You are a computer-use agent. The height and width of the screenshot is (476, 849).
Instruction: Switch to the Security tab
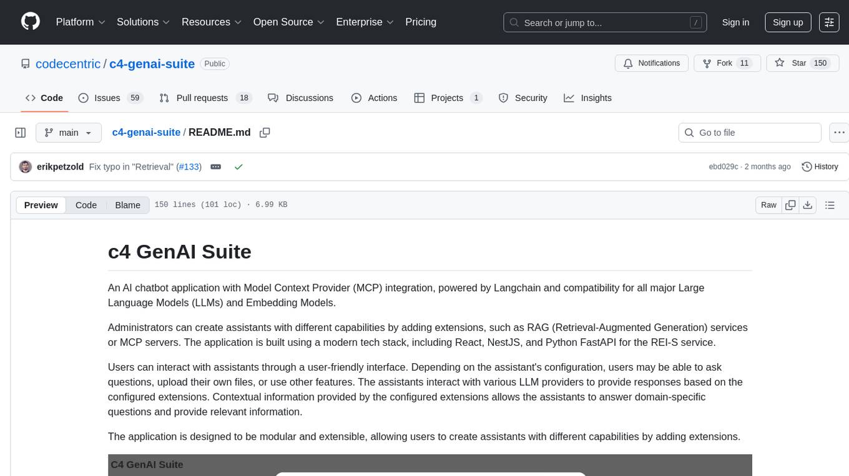click(x=523, y=98)
